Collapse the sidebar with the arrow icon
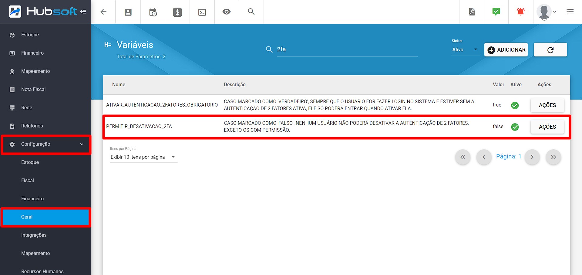Viewport: 582px width, 275px height. (83, 12)
